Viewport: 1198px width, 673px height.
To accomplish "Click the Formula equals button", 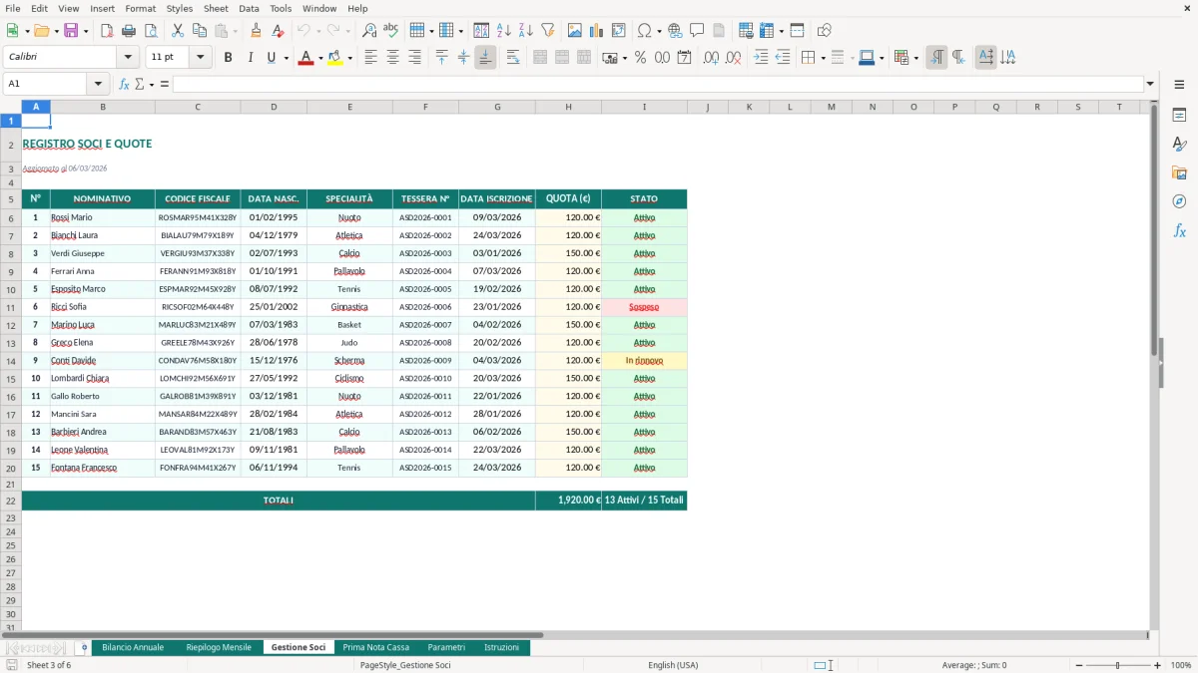I will click(165, 84).
